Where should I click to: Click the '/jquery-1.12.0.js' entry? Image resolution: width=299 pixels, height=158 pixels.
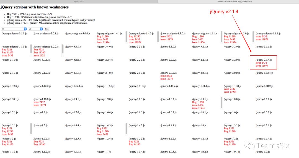106,86
